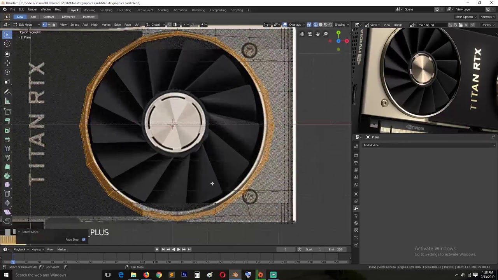The height and width of the screenshot is (280, 498).
Task: Open Google Chrome from the taskbar
Action: 159,275
